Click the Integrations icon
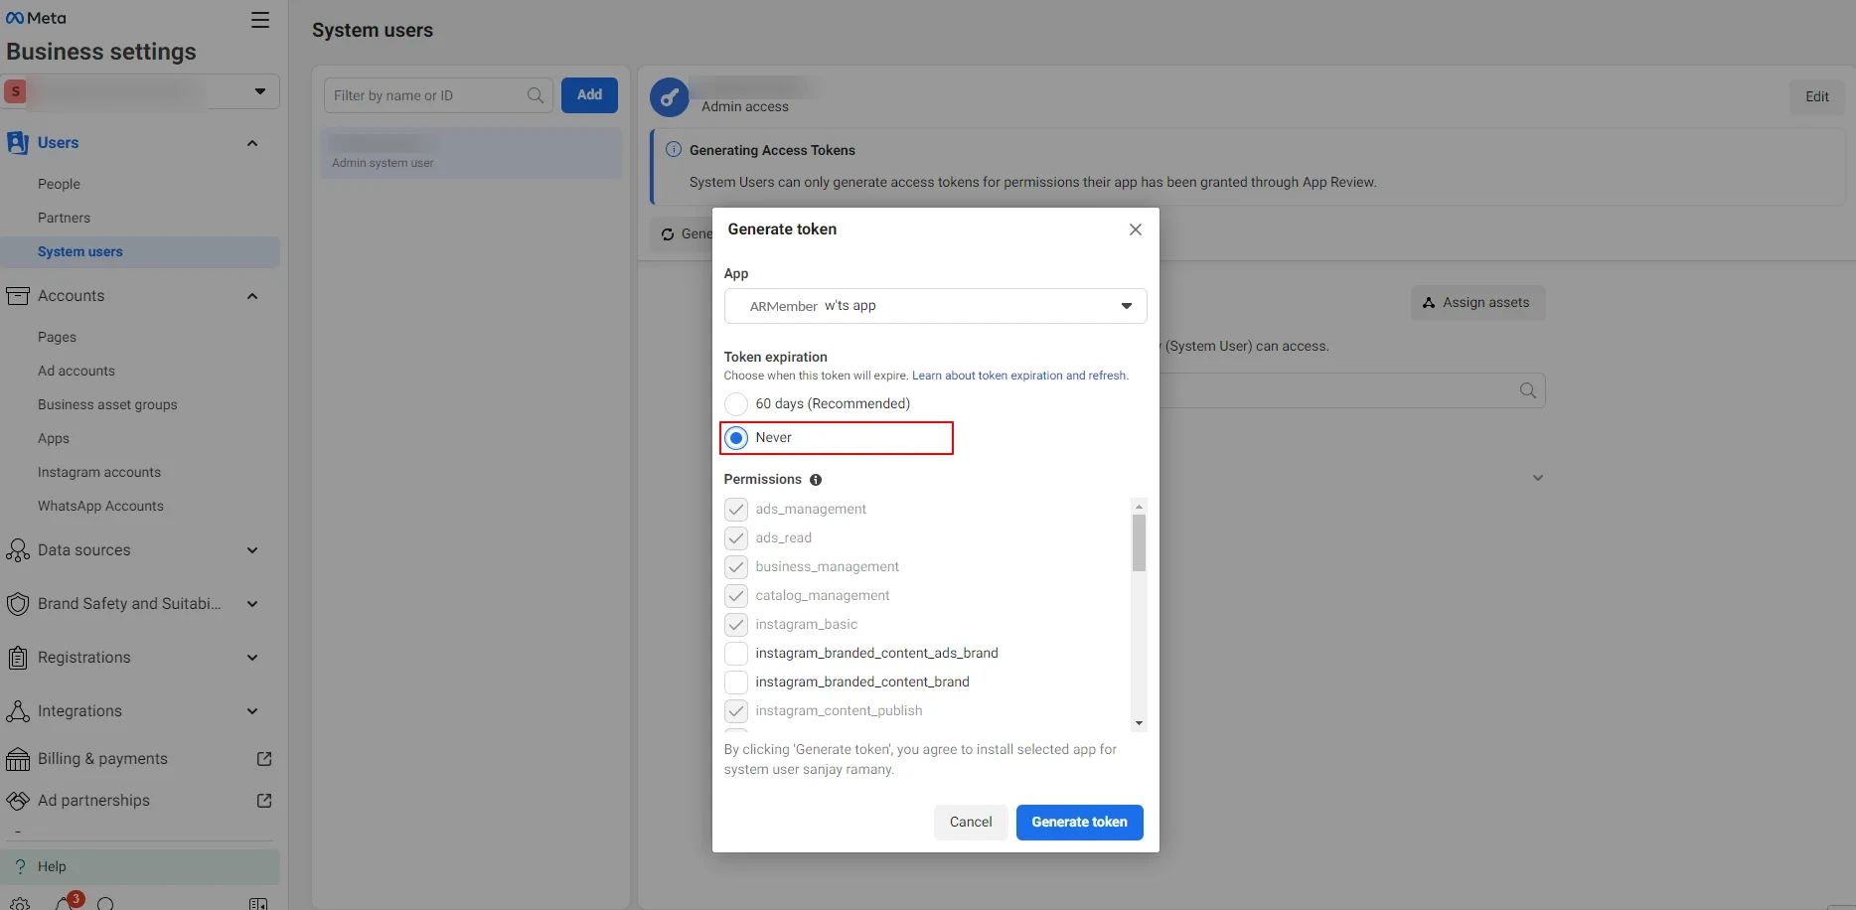 click(17, 711)
